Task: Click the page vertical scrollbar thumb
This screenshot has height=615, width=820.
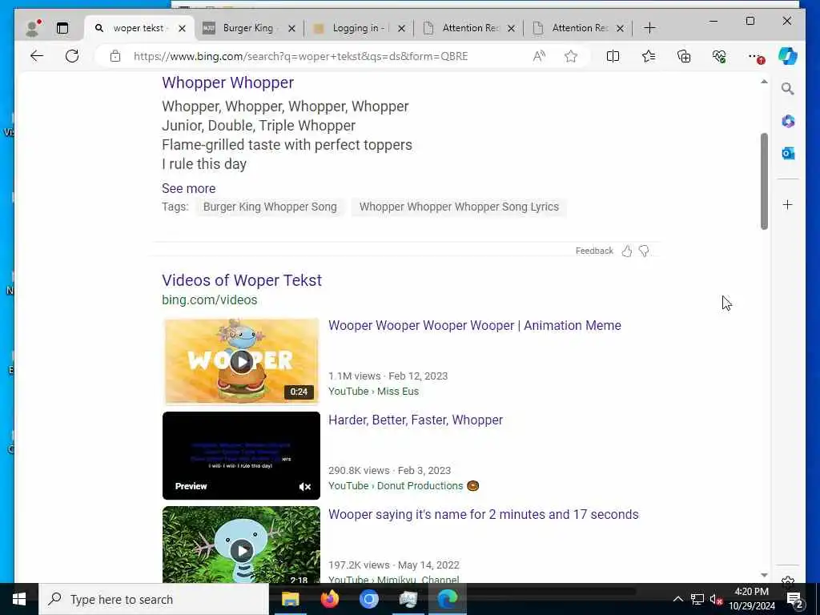Action: coord(764,181)
